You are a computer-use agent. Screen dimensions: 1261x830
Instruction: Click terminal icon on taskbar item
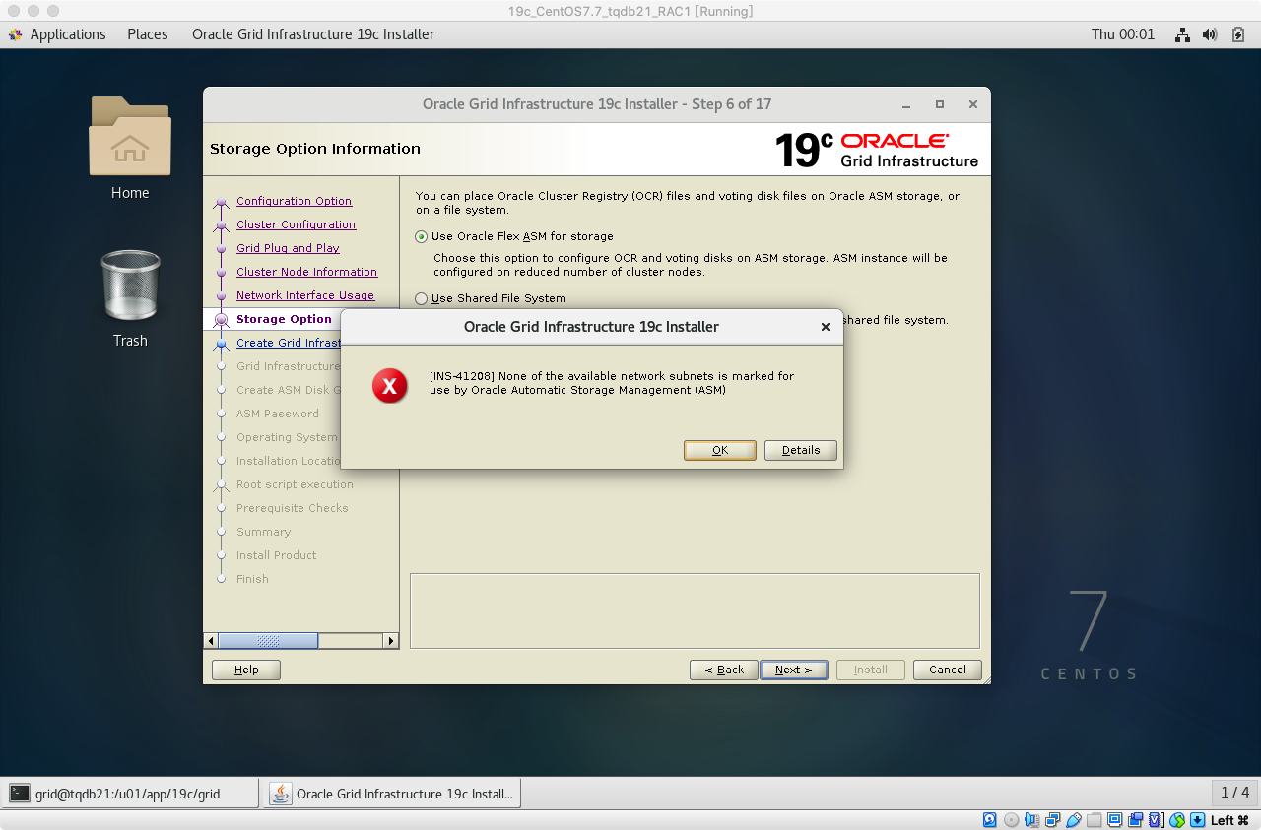pyautogui.click(x=19, y=793)
